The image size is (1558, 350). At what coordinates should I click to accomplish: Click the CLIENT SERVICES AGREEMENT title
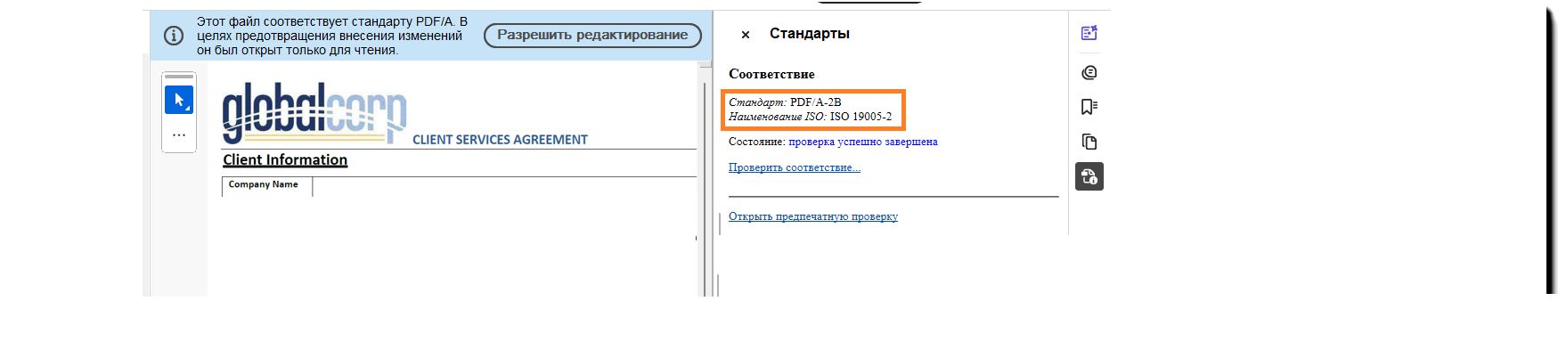(500, 140)
